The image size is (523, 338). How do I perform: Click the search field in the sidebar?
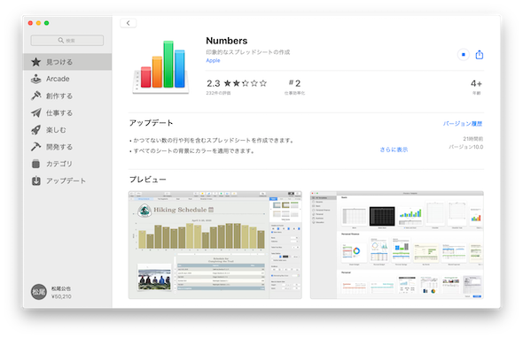(67, 41)
